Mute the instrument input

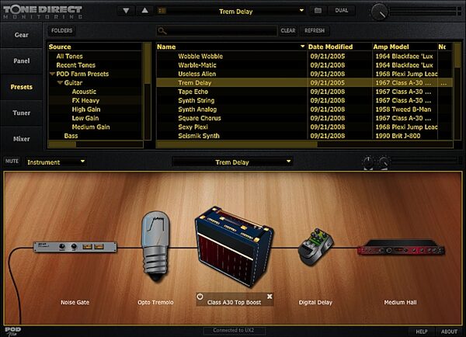pyautogui.click(x=12, y=161)
